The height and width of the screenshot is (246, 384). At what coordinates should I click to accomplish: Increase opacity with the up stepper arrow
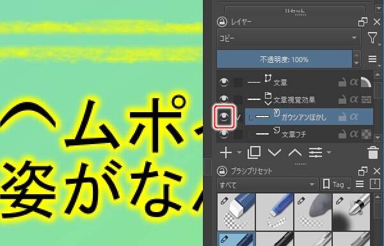tap(356, 55)
